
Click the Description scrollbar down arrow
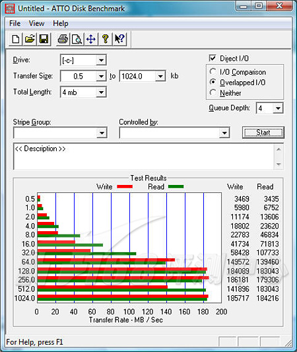point(279,164)
